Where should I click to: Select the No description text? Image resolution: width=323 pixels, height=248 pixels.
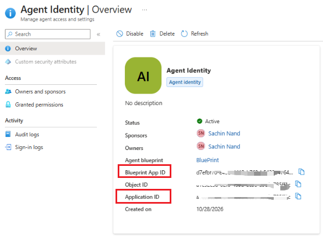(143, 103)
